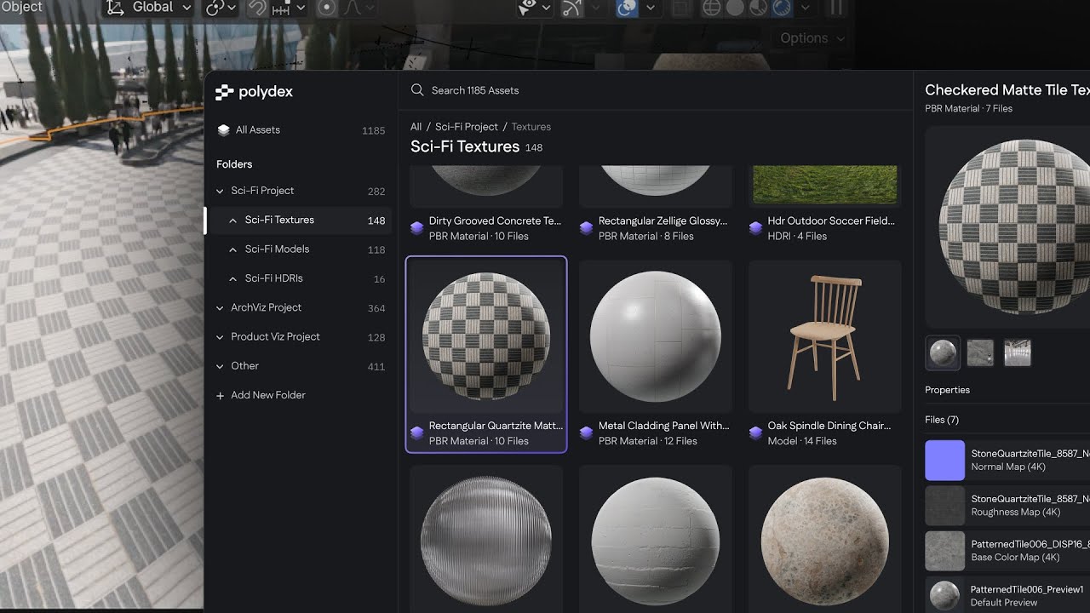Click purple type icon of Metal Cladding Panel
Viewport: 1090px width, 613px height.
(x=587, y=433)
